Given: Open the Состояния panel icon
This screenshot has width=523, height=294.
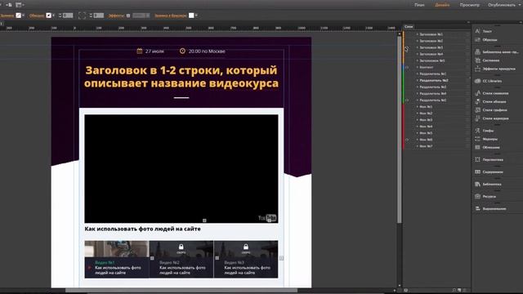Looking at the screenshot, I should point(477,60).
